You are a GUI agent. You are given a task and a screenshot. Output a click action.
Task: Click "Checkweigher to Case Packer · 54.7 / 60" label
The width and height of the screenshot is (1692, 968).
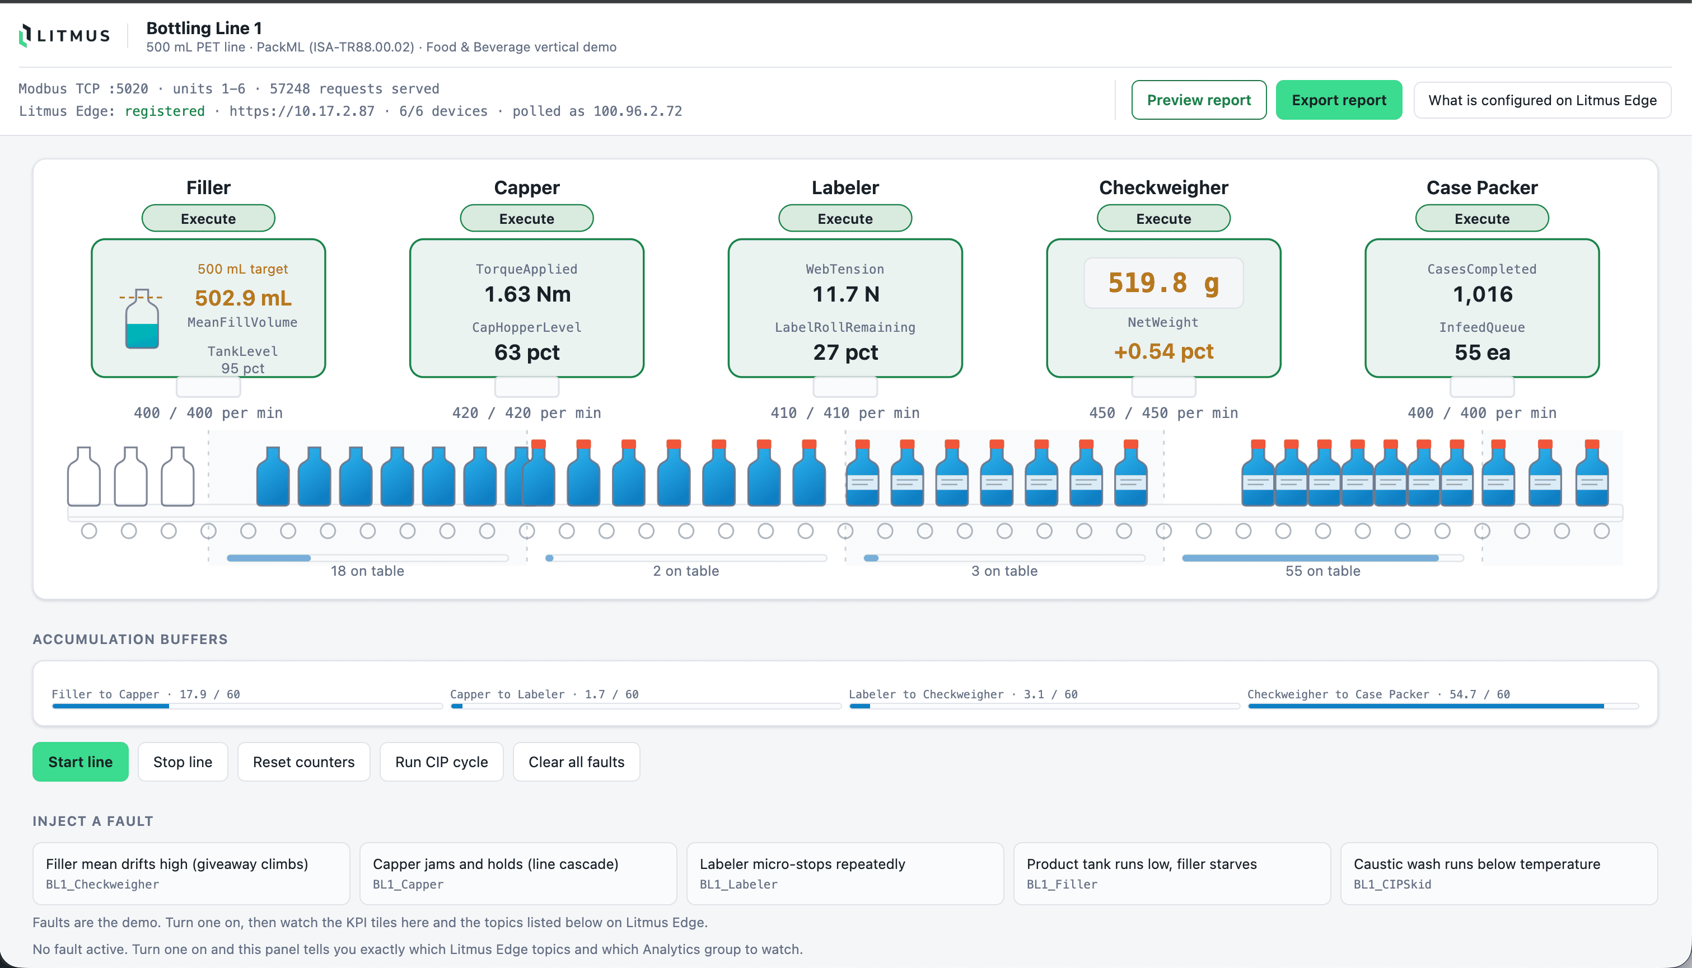click(1379, 694)
